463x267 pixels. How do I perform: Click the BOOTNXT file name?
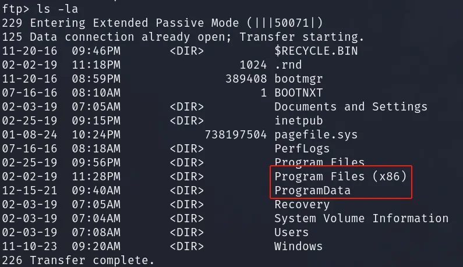[x=299, y=93]
